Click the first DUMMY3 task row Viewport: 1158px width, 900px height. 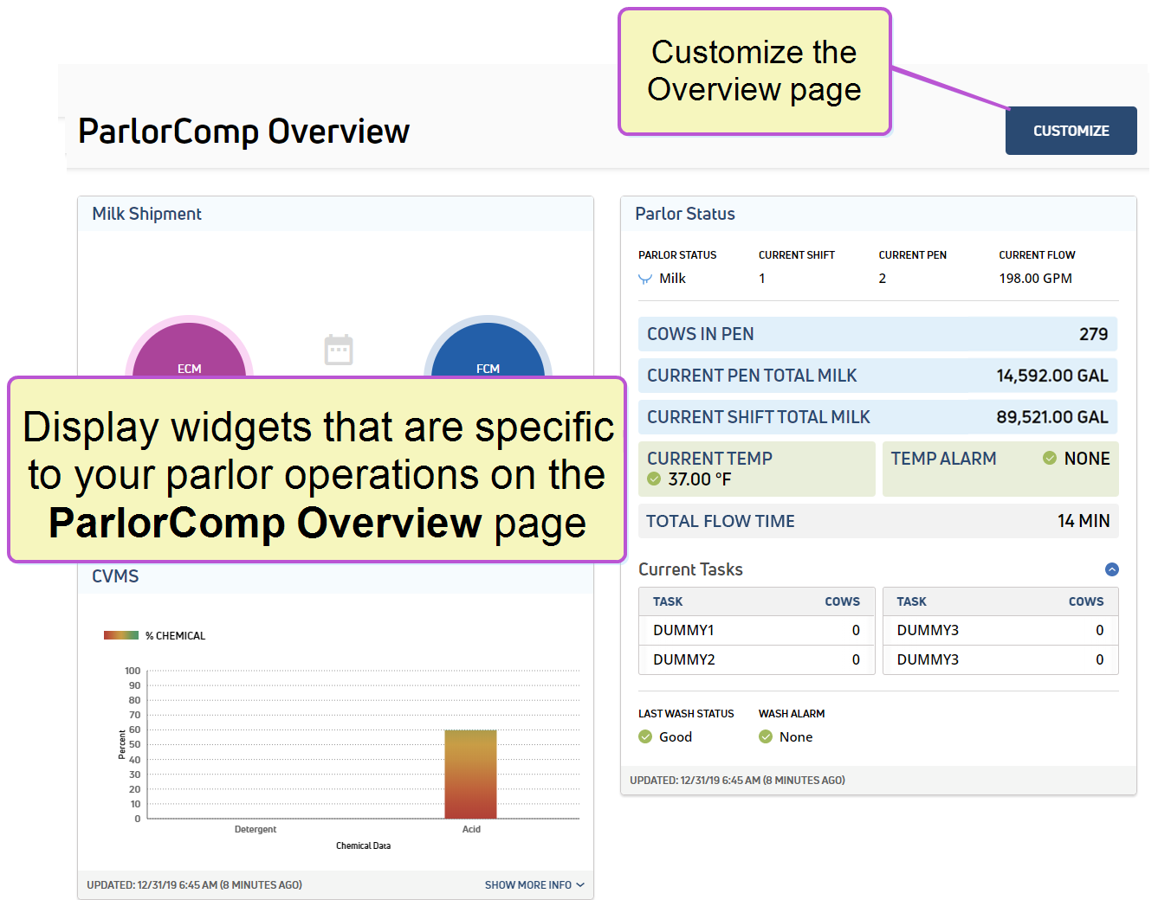point(1000,630)
